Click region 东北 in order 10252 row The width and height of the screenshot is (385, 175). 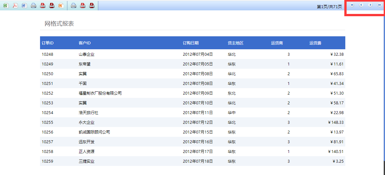coord(231,93)
